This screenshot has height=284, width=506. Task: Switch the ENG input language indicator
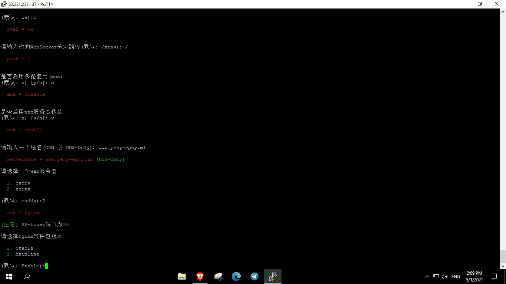click(456, 277)
